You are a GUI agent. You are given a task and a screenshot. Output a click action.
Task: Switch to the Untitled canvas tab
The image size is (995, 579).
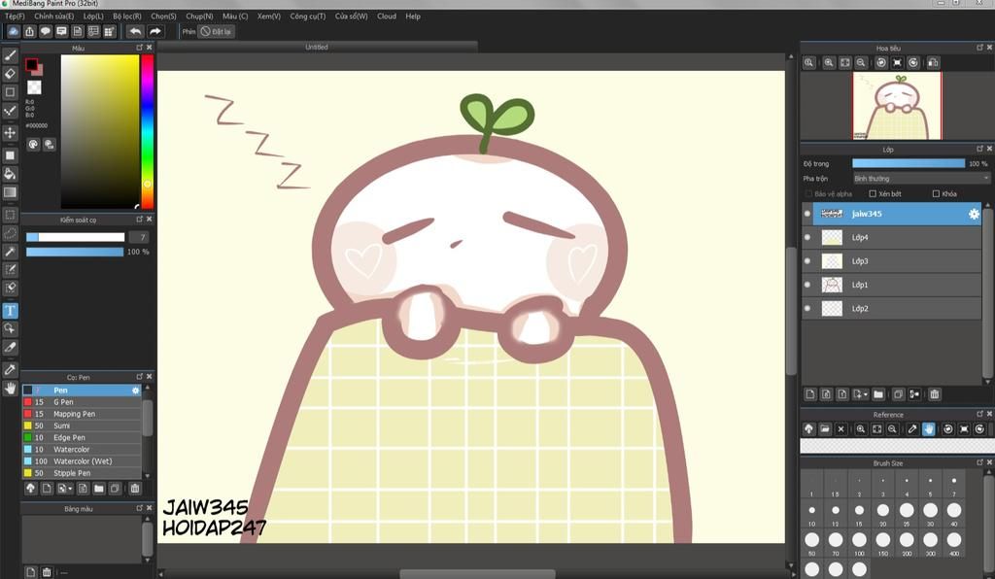tap(317, 47)
